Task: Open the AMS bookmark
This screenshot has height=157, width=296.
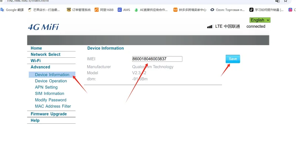Action: pos(124,10)
